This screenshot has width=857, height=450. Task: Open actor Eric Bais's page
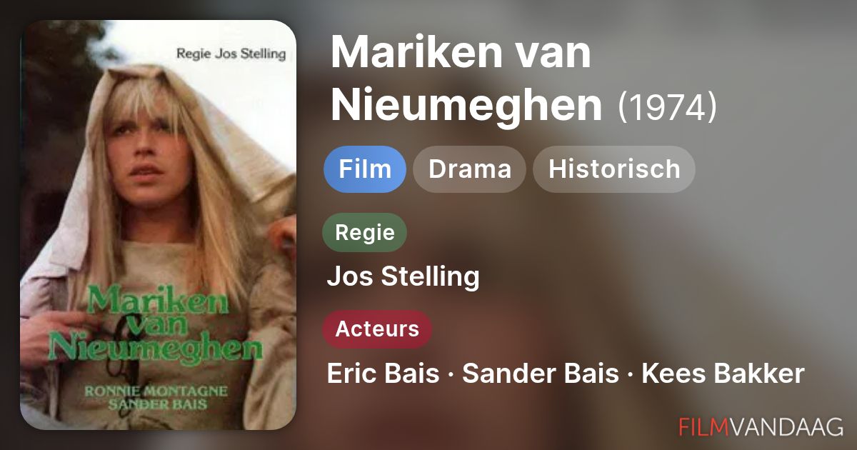click(x=383, y=374)
